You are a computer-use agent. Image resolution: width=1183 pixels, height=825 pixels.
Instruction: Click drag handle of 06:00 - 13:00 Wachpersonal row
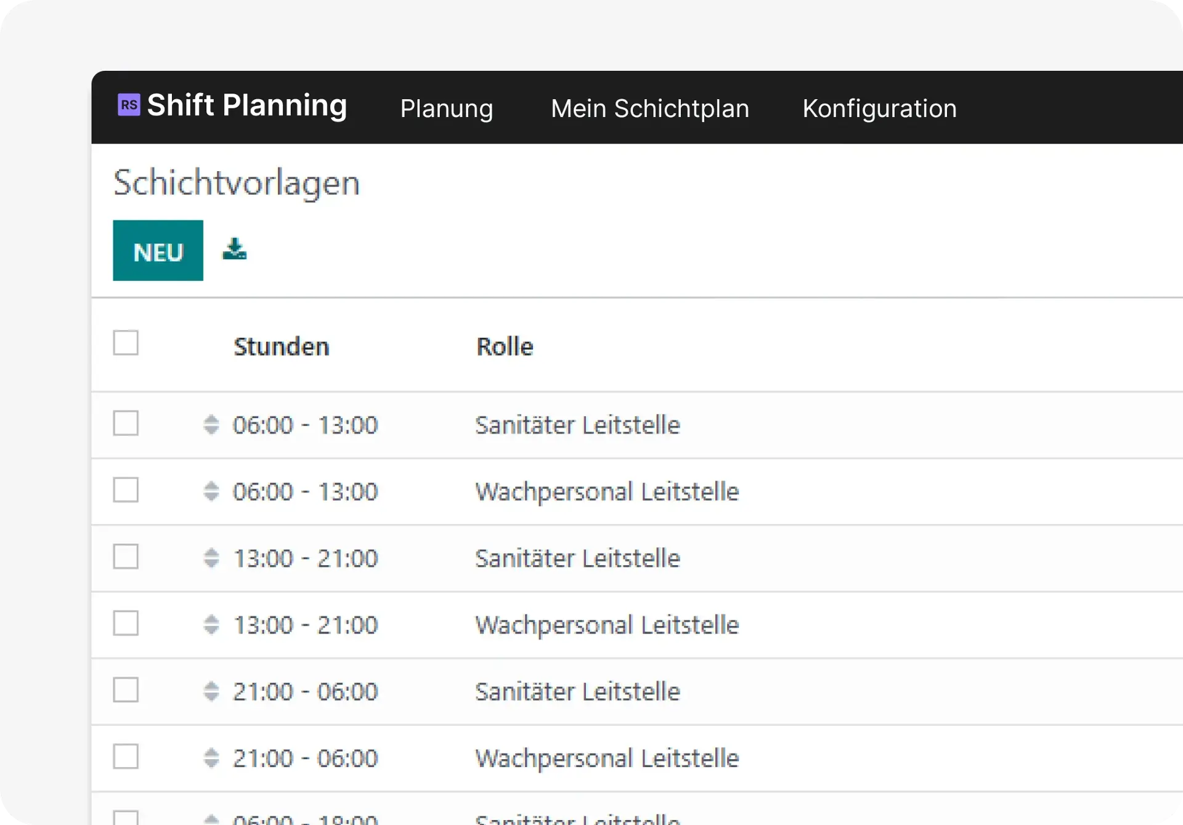pyautogui.click(x=211, y=491)
